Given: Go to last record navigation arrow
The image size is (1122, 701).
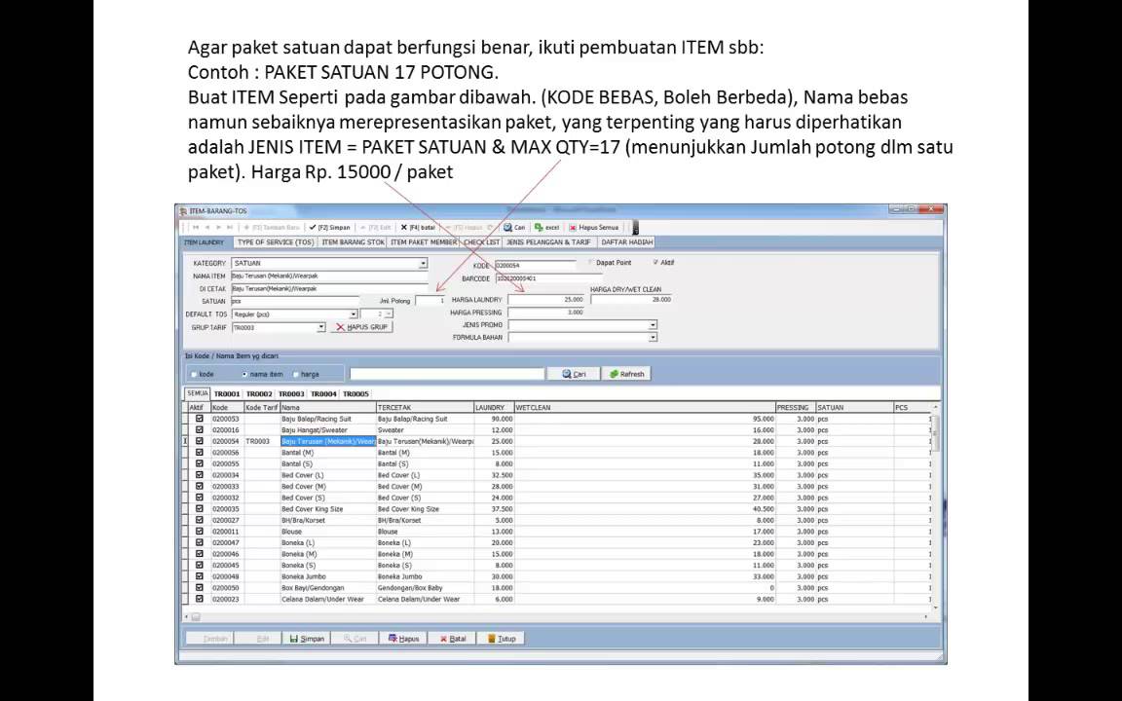Looking at the screenshot, I should click(230, 228).
